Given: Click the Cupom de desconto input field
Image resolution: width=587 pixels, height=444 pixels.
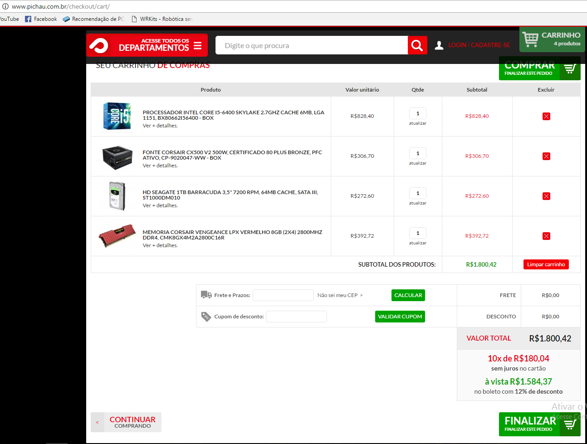Looking at the screenshot, I should click(296, 317).
